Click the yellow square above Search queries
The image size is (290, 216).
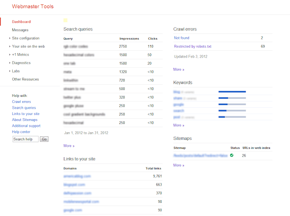[x=65, y=20]
